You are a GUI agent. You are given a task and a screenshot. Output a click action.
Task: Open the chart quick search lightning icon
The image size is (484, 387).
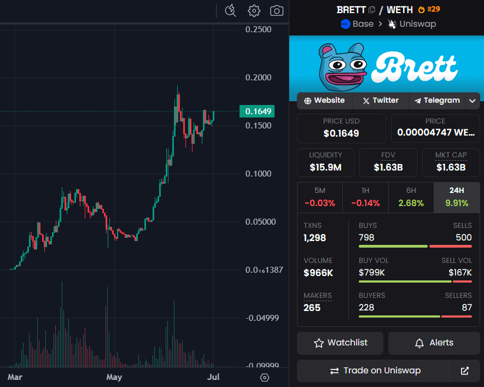click(x=230, y=11)
